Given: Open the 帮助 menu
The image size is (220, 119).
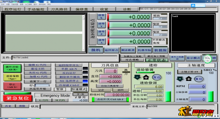Looking at the screenshot, I should pos(49,4).
